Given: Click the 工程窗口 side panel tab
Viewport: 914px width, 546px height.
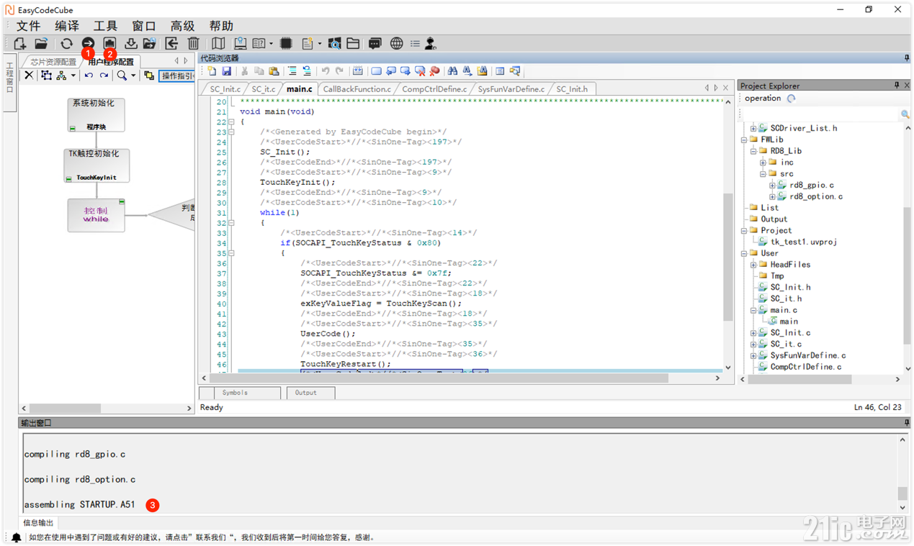Looking at the screenshot, I should coord(9,82).
